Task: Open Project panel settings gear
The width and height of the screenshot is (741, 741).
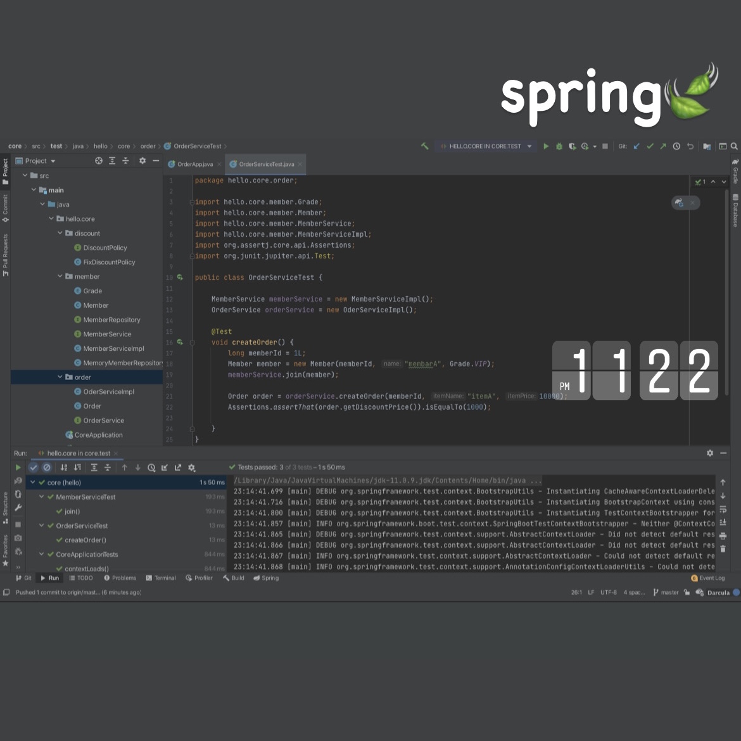Action: (142, 161)
